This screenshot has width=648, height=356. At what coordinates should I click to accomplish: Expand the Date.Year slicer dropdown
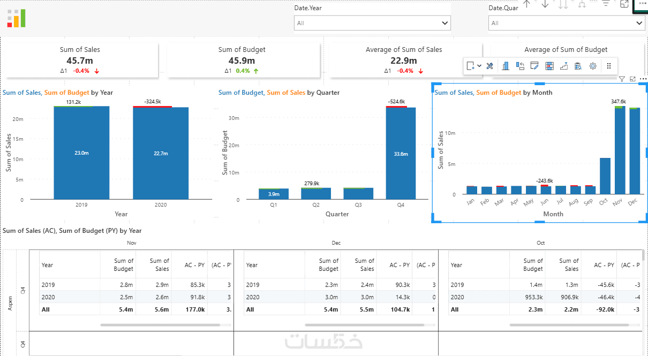[x=372, y=23]
